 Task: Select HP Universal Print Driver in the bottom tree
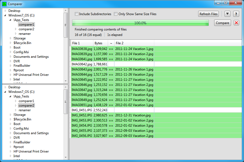point(31,151)
